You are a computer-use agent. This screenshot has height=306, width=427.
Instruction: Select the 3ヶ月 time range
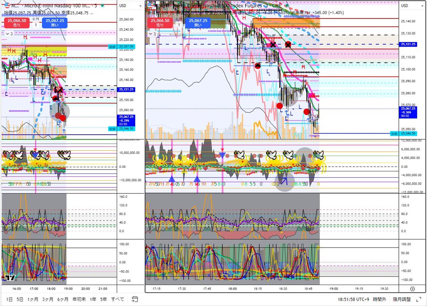[48, 299]
